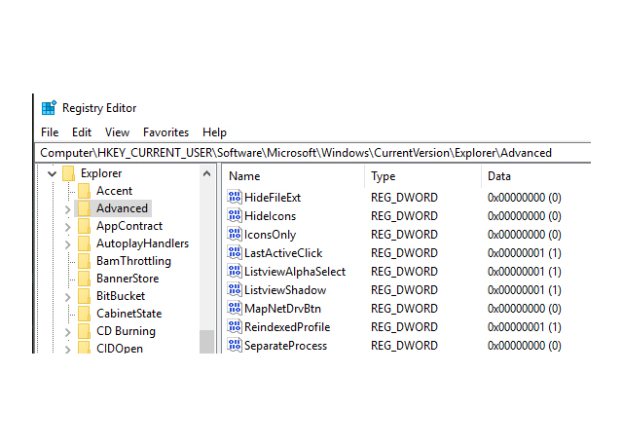Click the ReindexedProfile DWORD value icon
This screenshot has width=623, height=448.
(235, 326)
